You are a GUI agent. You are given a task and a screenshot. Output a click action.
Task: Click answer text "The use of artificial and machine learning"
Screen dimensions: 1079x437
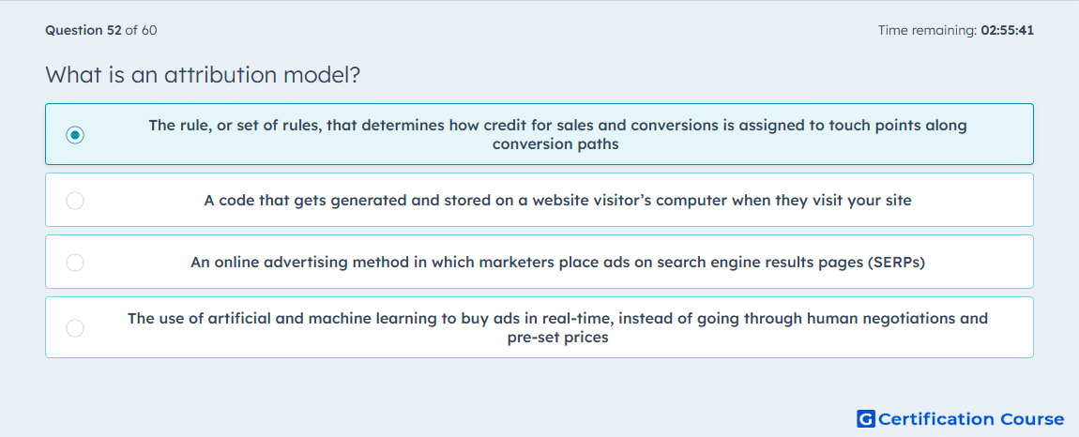tap(557, 328)
